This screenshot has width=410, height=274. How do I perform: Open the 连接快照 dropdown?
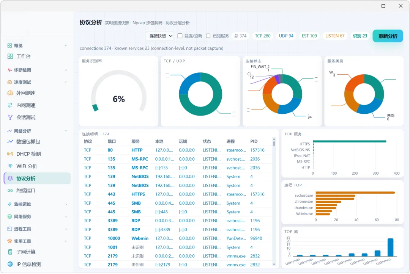tap(160, 36)
